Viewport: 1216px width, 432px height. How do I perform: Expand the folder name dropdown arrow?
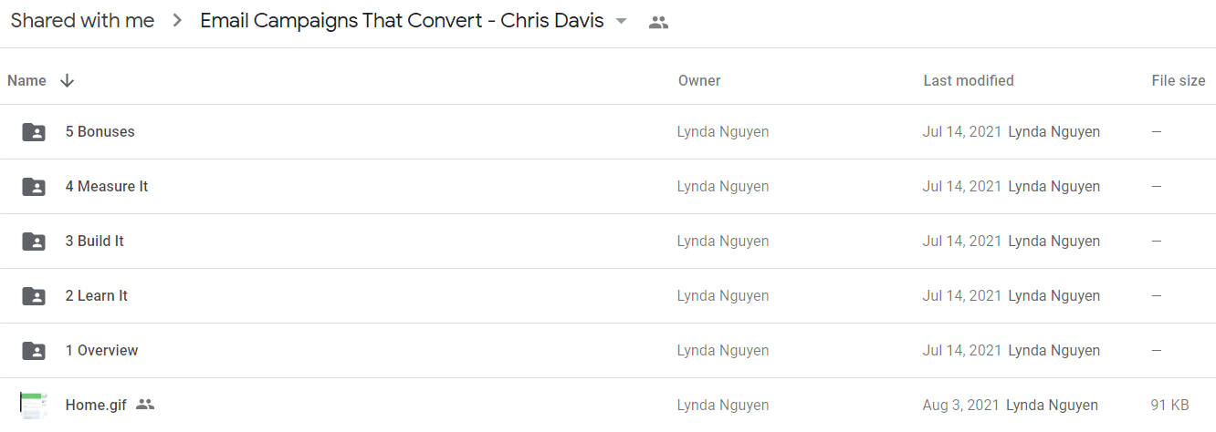[x=622, y=22]
